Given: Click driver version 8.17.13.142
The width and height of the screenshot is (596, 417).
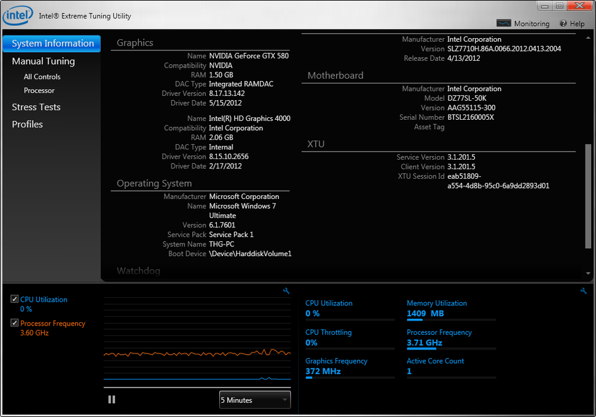Looking at the screenshot, I should (x=227, y=93).
